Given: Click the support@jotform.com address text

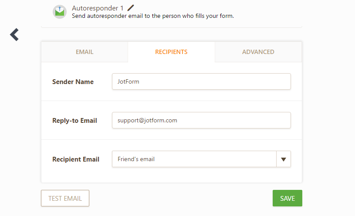Looking at the screenshot, I should [x=147, y=121].
